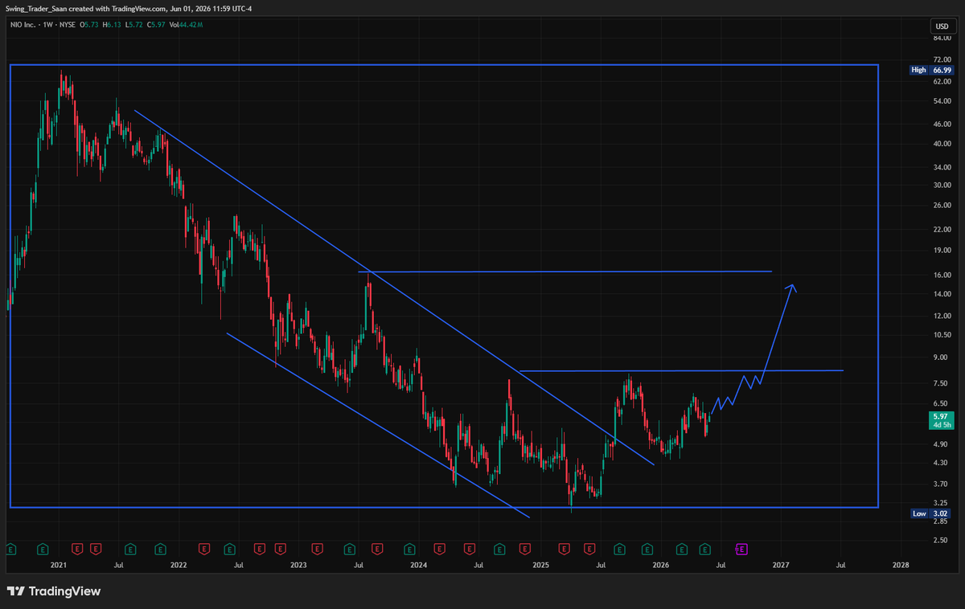Open red earnings marker between Jul 2024 and 2025

click(524, 550)
